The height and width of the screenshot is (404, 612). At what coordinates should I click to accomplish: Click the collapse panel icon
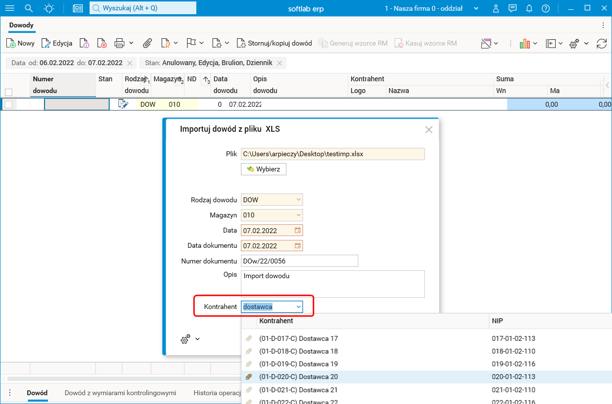click(x=551, y=44)
